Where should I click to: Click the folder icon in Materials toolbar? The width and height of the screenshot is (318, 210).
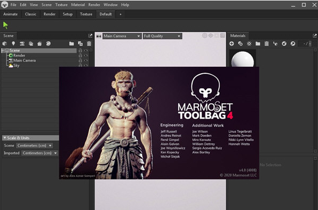pos(258,43)
